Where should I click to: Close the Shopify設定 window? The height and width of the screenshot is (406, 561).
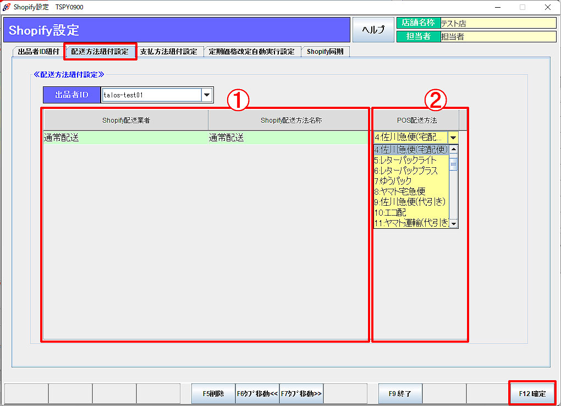click(x=548, y=7)
